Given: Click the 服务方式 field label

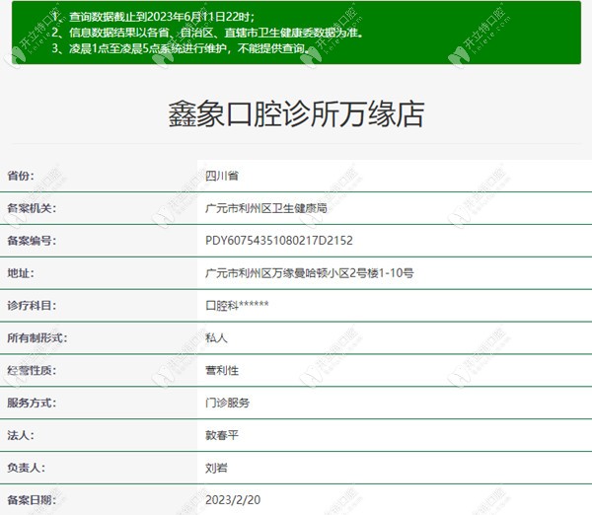Looking at the screenshot, I should click(32, 403).
